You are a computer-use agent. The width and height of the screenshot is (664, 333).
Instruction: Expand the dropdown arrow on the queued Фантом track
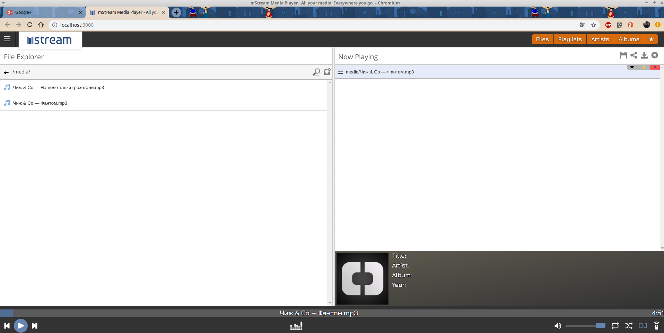tap(632, 67)
